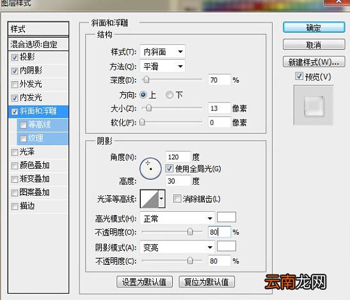Click the shadow opacity slider handle
The image size is (350, 300).
[190, 260]
